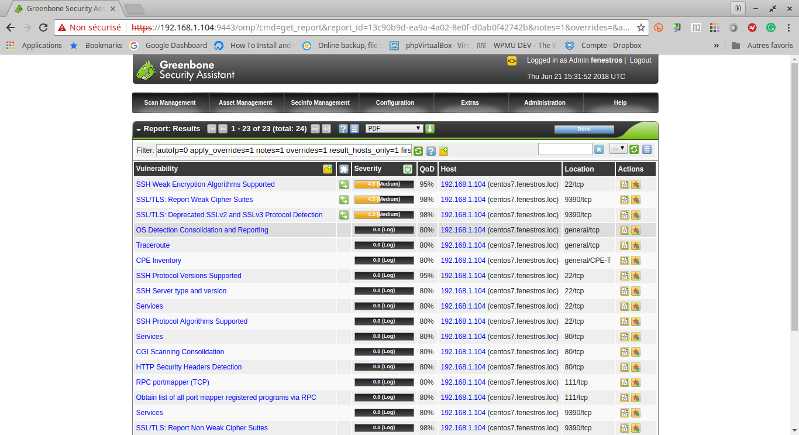The image size is (799, 435).
Task: Toggle overrides icon in Severity column header
Action: coord(408,169)
